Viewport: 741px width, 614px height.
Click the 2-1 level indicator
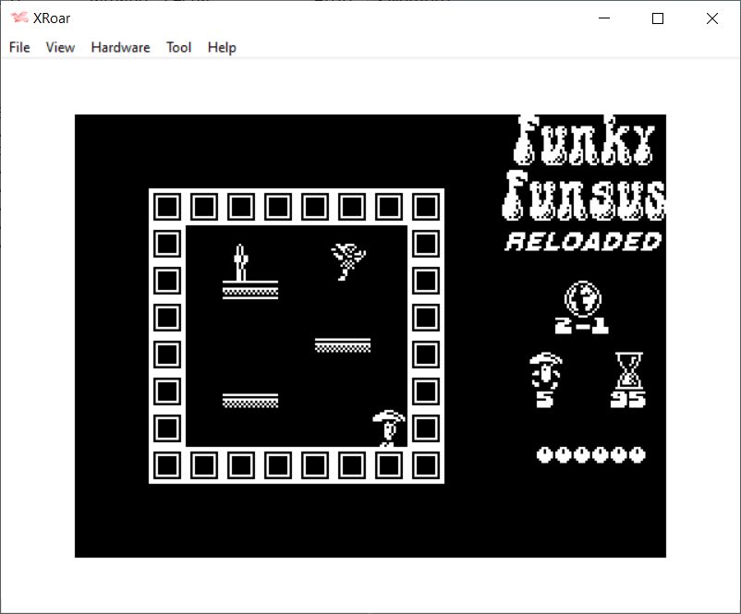coord(582,325)
